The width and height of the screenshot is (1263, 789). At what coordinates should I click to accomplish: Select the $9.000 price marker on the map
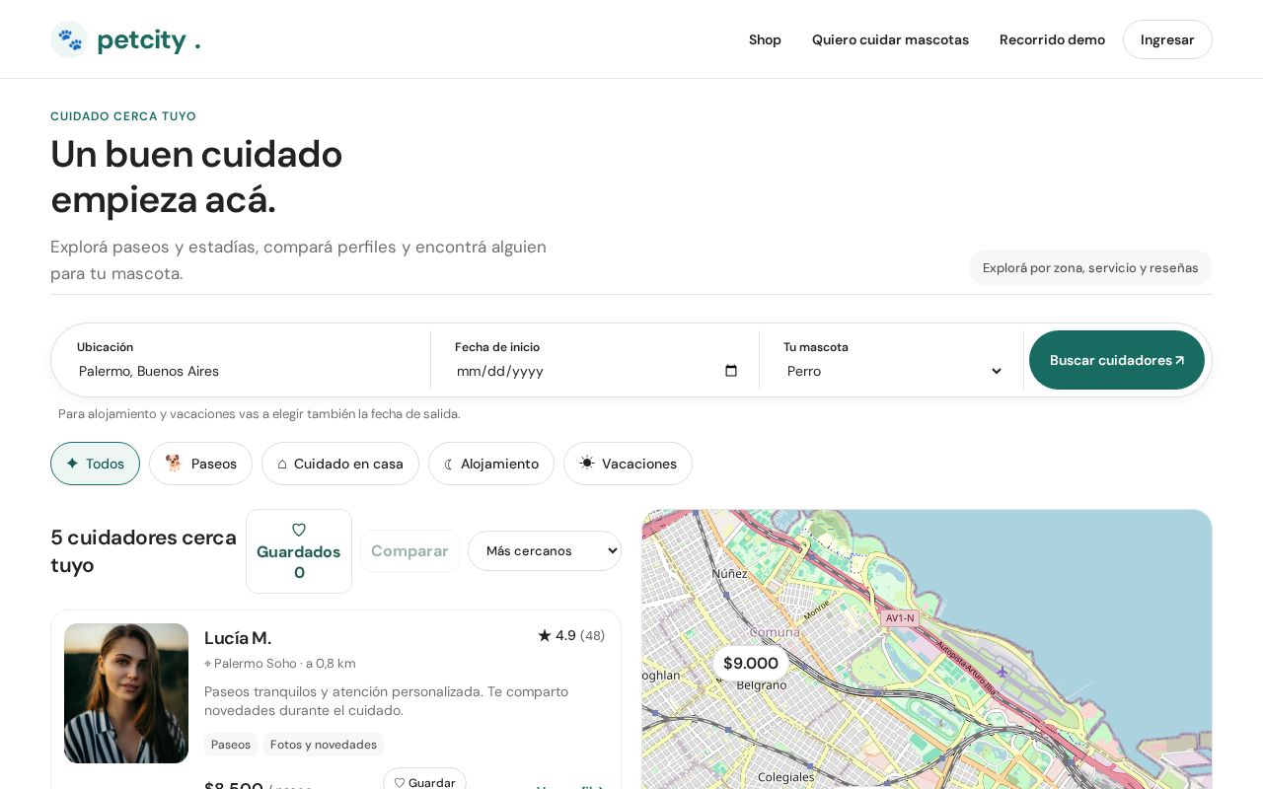point(751,663)
